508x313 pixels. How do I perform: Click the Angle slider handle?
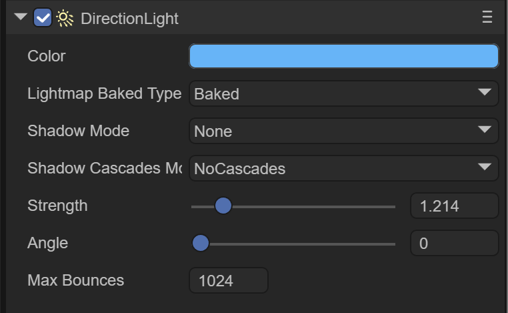coord(201,244)
